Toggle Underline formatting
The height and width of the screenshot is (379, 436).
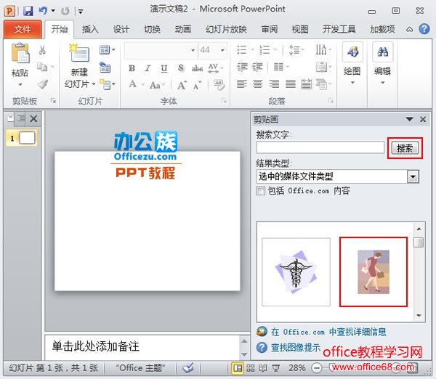[x=164, y=68]
